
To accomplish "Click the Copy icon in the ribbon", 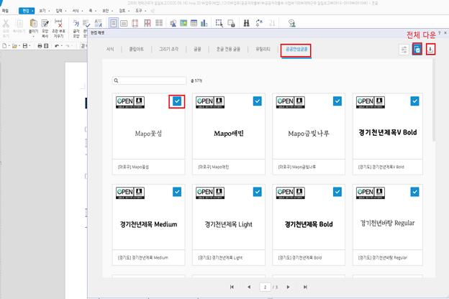I will [19, 24].
